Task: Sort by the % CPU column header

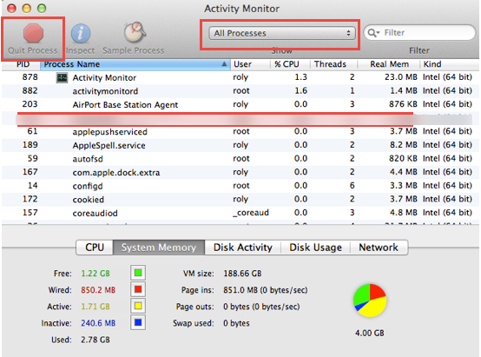Action: coord(290,64)
